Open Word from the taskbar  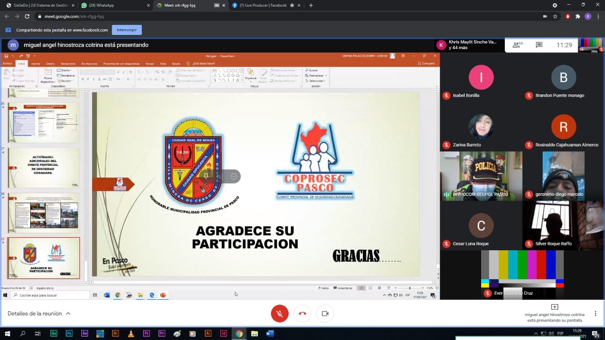pos(270,333)
